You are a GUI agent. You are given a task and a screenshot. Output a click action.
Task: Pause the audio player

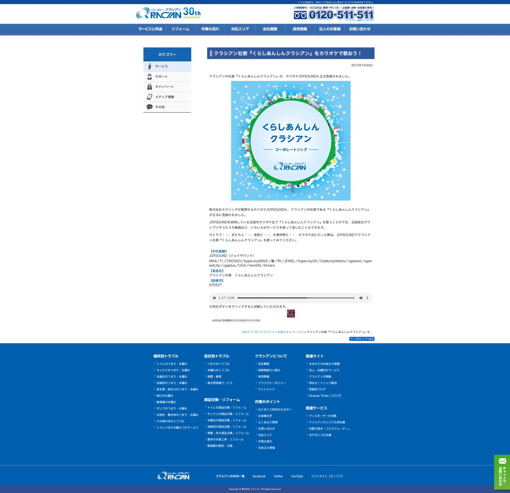coord(214,298)
